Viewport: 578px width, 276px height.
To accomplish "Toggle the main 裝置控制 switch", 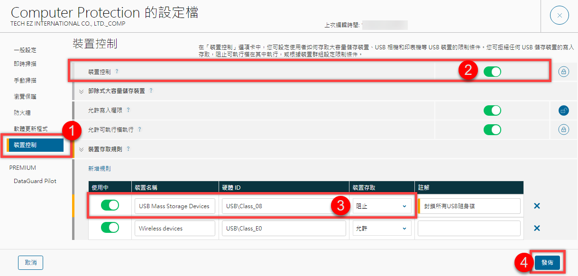I will coord(492,72).
